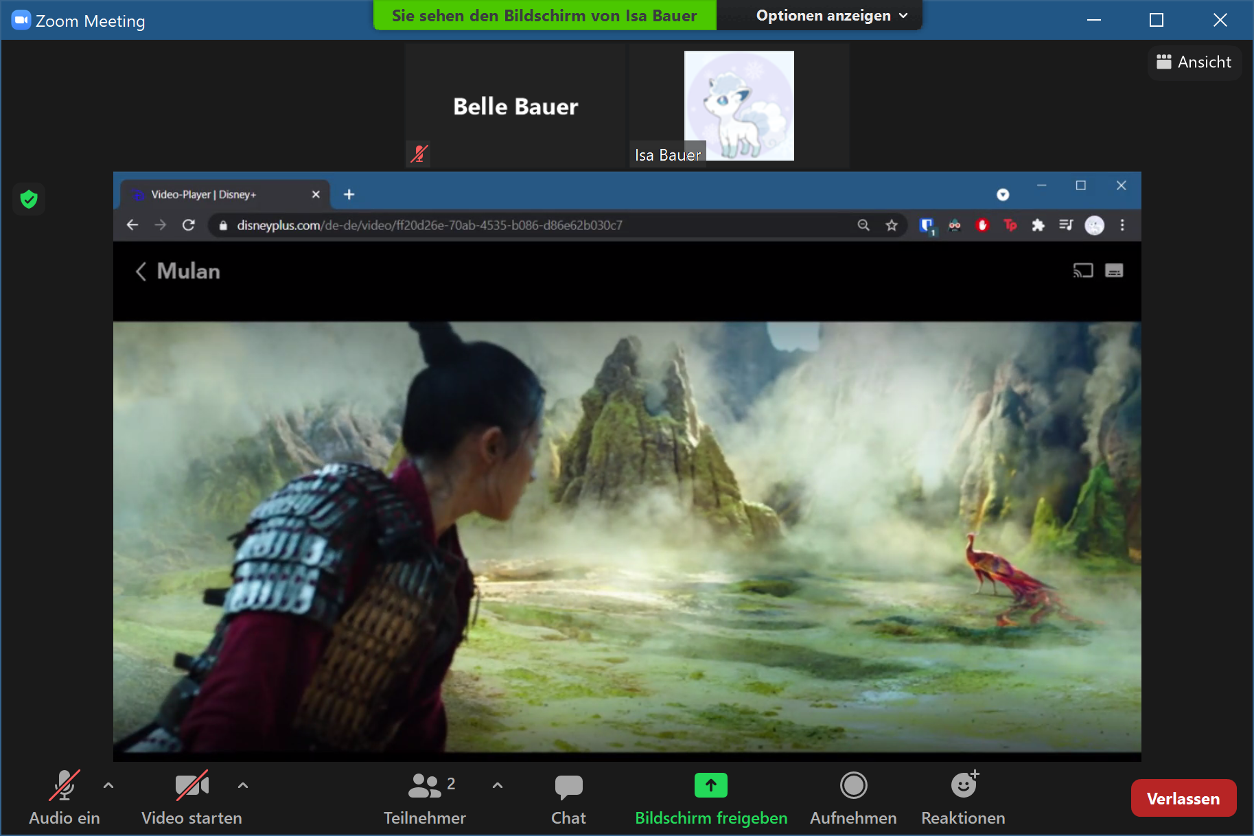Screen dimensions: 1254x836
Task: Unmute microphone with Audio ein button
Action: tap(64, 797)
